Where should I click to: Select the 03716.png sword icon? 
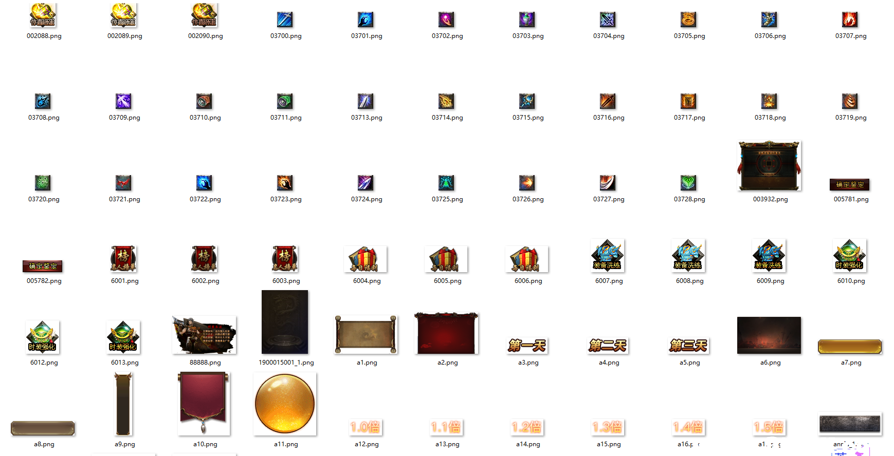[x=608, y=101]
